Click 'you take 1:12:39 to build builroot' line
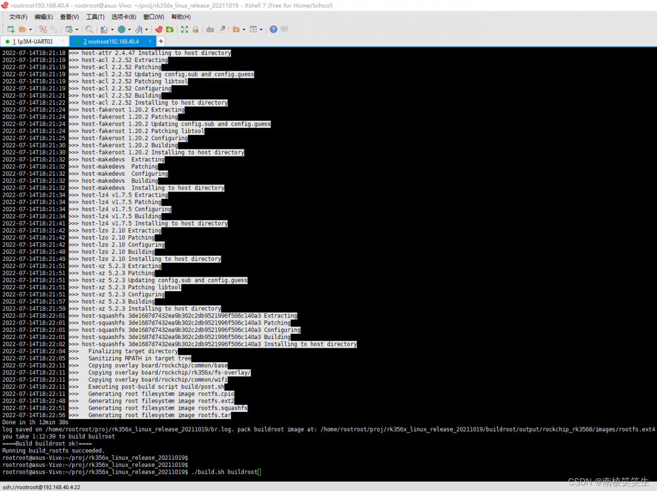Image resolution: width=657 pixels, height=491 pixels. point(59,437)
